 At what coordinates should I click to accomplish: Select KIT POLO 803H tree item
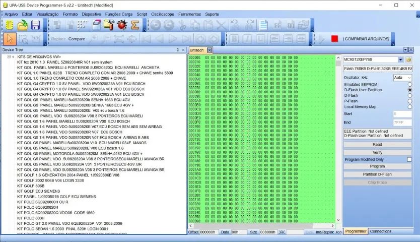(x=31, y=218)
